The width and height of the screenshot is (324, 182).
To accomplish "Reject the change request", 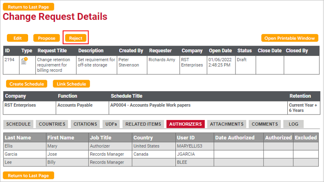I will coord(76,38).
